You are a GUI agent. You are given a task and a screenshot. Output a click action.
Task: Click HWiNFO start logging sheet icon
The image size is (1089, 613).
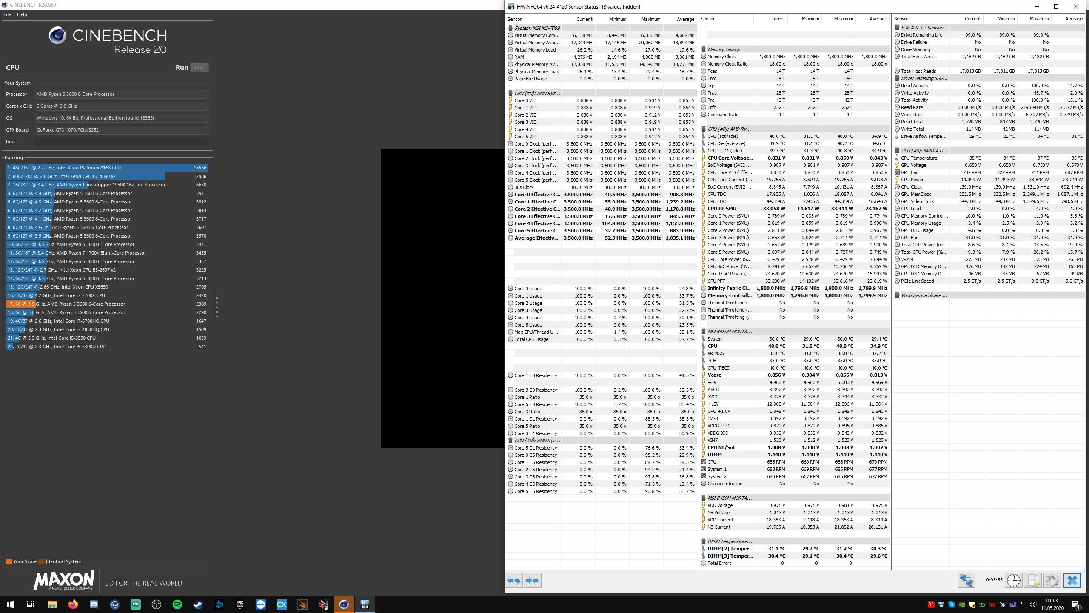(x=1033, y=581)
